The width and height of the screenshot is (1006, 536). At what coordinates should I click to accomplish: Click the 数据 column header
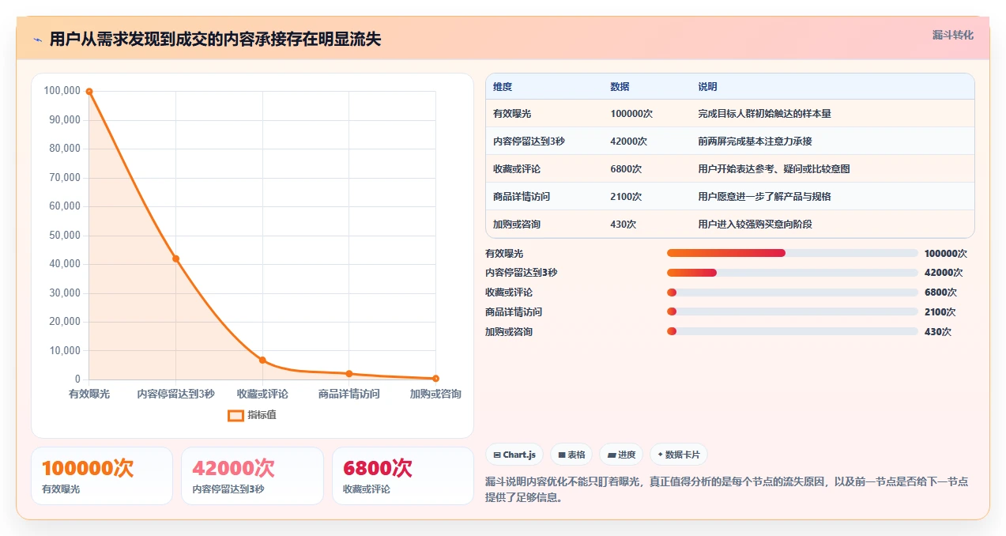(620, 87)
